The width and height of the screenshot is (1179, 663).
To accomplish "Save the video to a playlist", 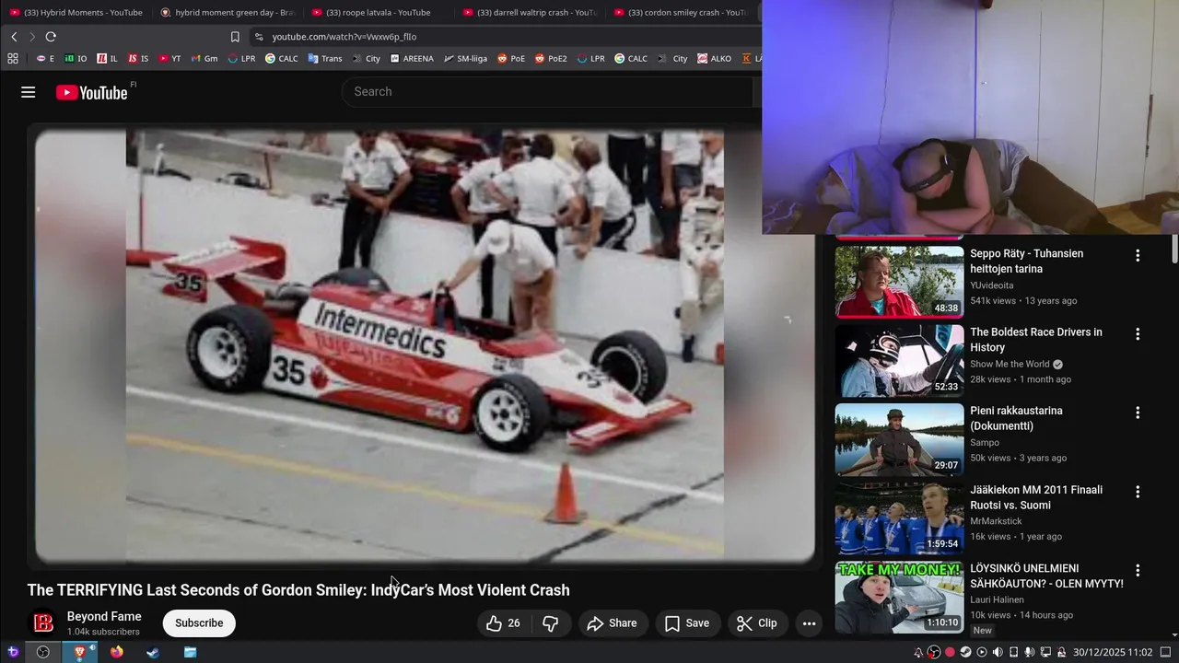I will point(687,623).
